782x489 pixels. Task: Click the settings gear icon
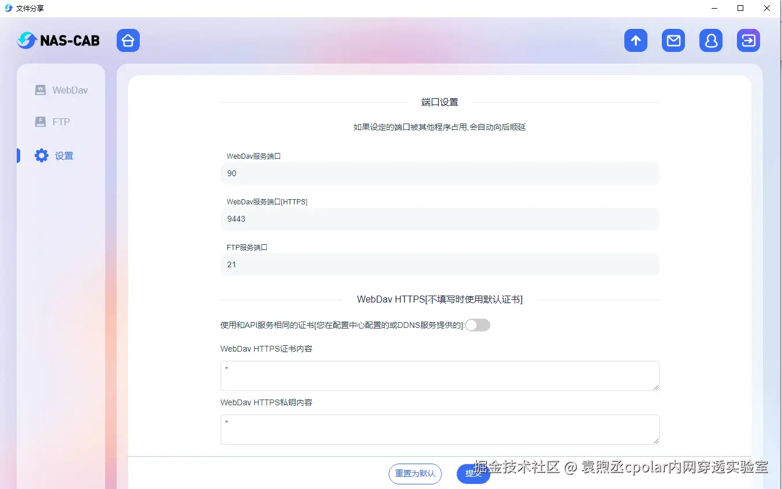point(42,155)
